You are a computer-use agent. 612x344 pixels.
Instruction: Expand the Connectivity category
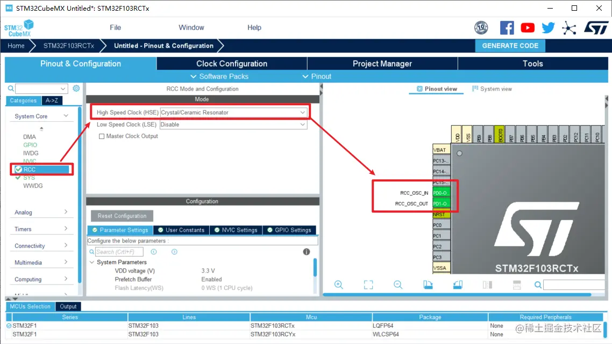pos(66,245)
